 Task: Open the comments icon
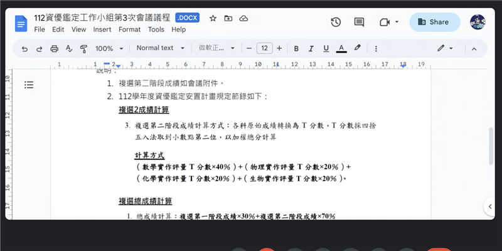(359, 22)
